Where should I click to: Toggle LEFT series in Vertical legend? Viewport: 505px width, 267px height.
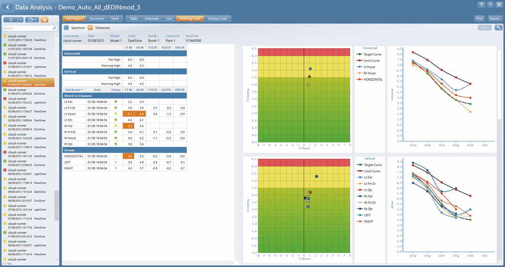363,215
